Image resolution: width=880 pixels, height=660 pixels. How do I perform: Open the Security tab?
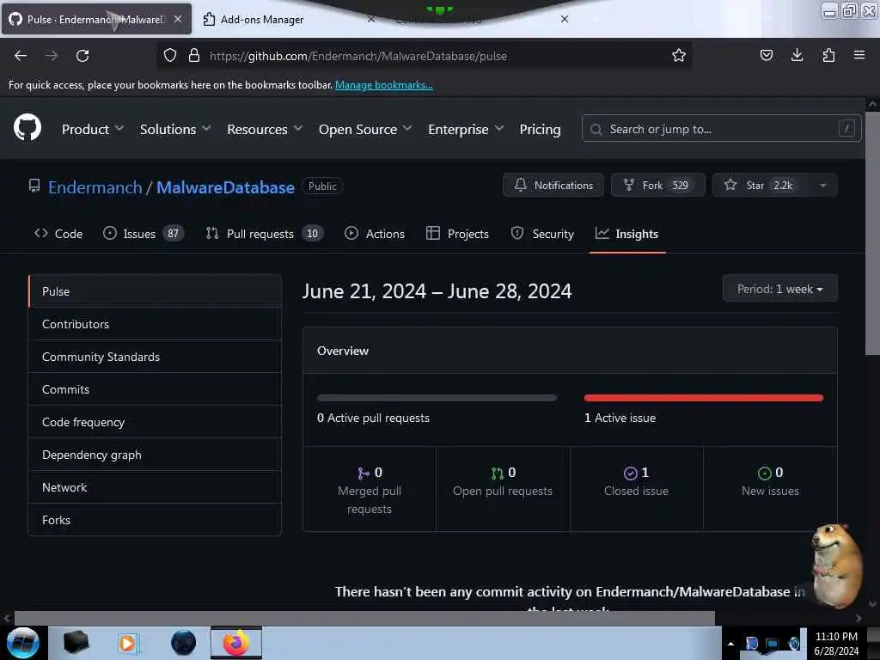pyautogui.click(x=542, y=234)
